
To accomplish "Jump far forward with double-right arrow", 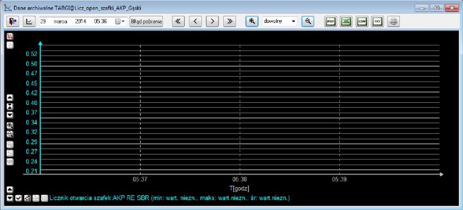I will click(x=229, y=21).
